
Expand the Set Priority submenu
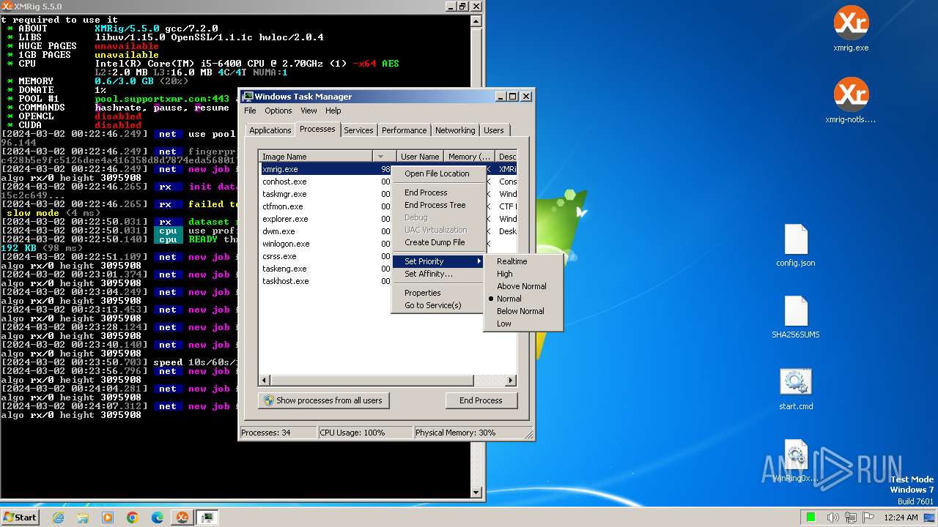pyautogui.click(x=440, y=261)
